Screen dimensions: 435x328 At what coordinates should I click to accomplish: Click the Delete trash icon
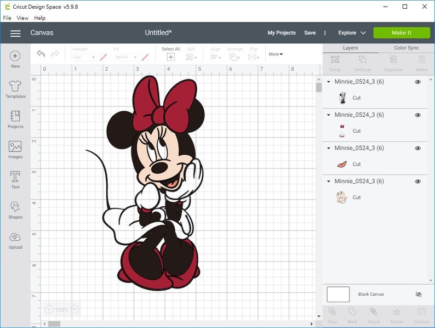click(422, 59)
